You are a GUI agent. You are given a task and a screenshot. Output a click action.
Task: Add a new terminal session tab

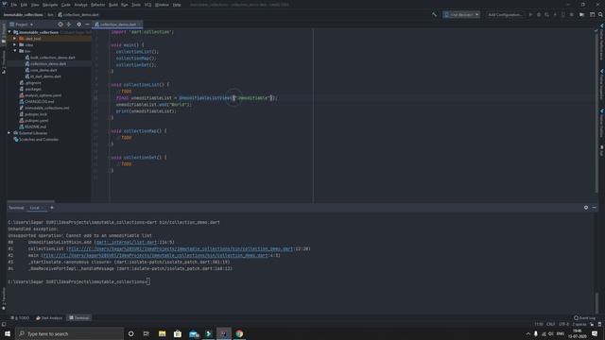click(52, 208)
